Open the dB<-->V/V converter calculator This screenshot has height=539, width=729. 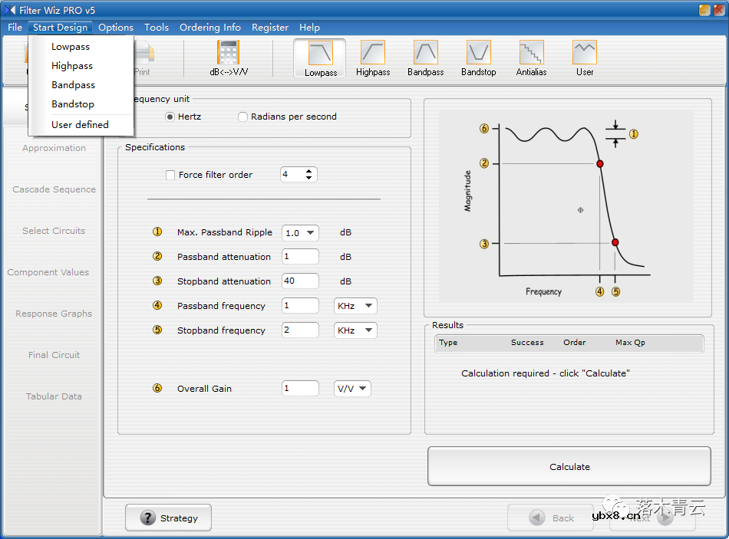pos(229,58)
